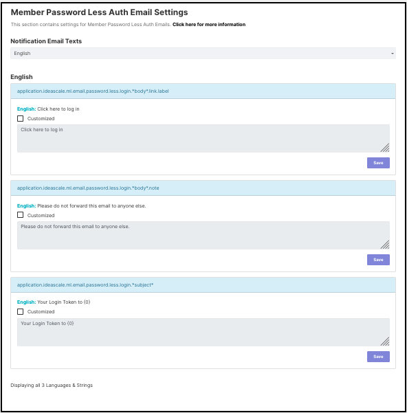Click the Notification Email Texts heading
The image size is (407, 413).
(46, 41)
